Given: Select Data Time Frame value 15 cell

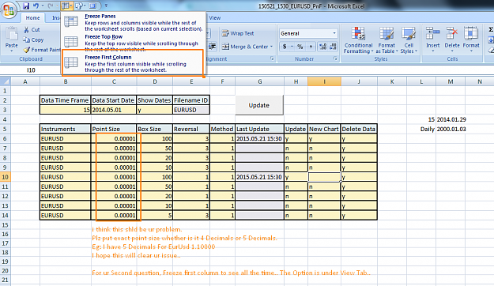Looking at the screenshot, I should click(66, 110).
